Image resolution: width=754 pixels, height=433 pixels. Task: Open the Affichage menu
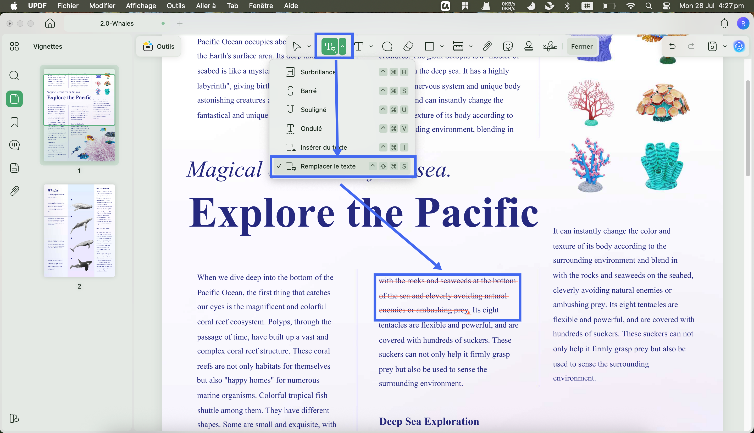point(141,6)
